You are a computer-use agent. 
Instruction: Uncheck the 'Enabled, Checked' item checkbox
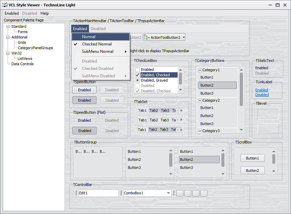coord(137,75)
